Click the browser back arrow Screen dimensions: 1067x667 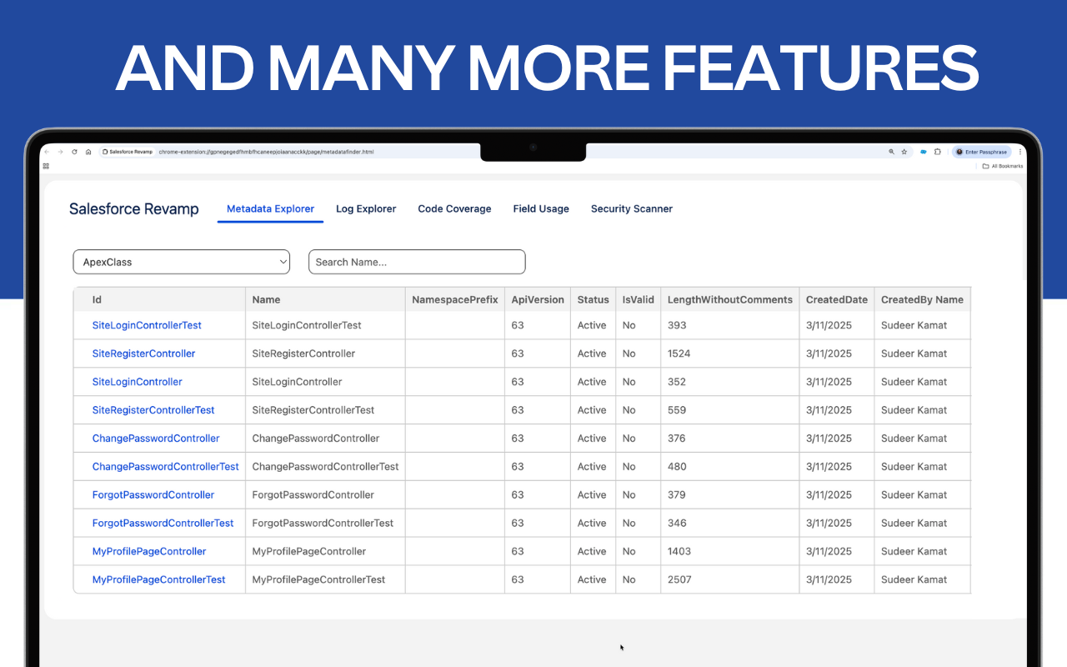pyautogui.click(x=48, y=152)
